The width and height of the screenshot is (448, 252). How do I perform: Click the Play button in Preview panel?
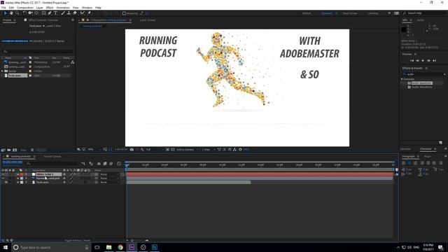[423, 61]
